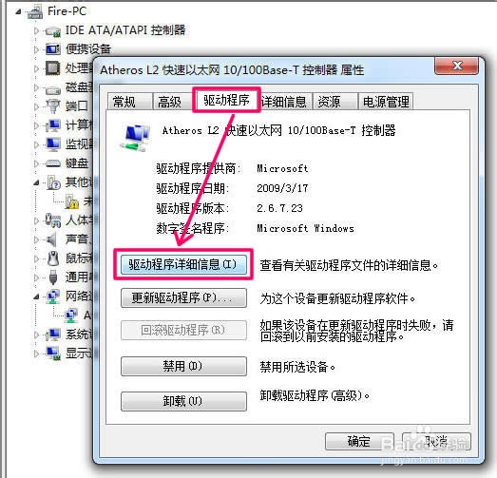Select the 端口 ports icon

click(52, 105)
